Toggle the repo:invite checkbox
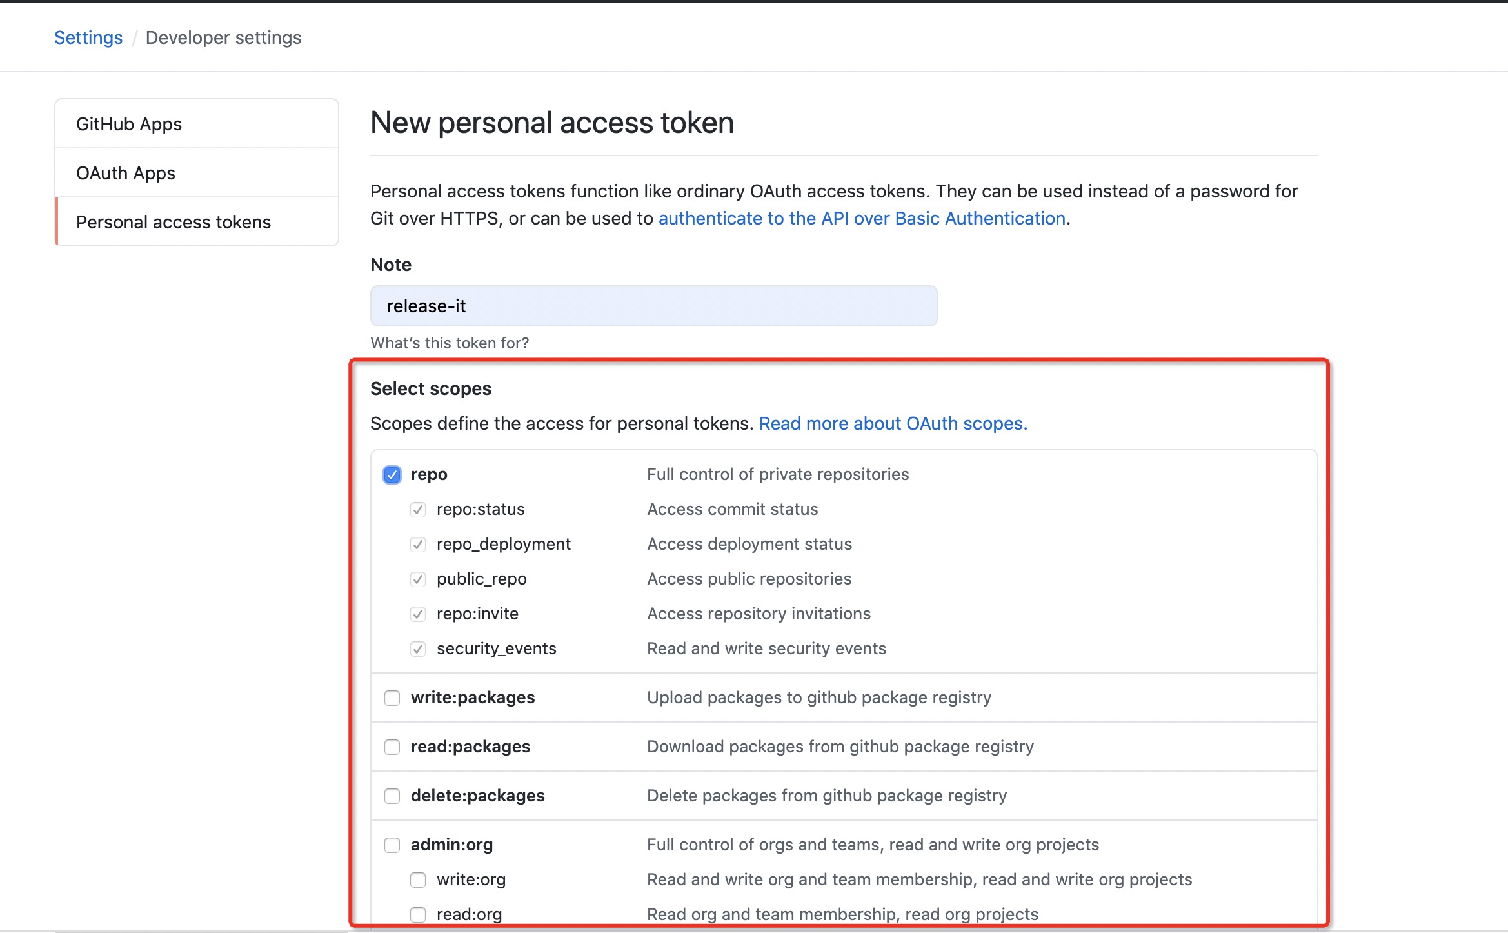 click(418, 614)
